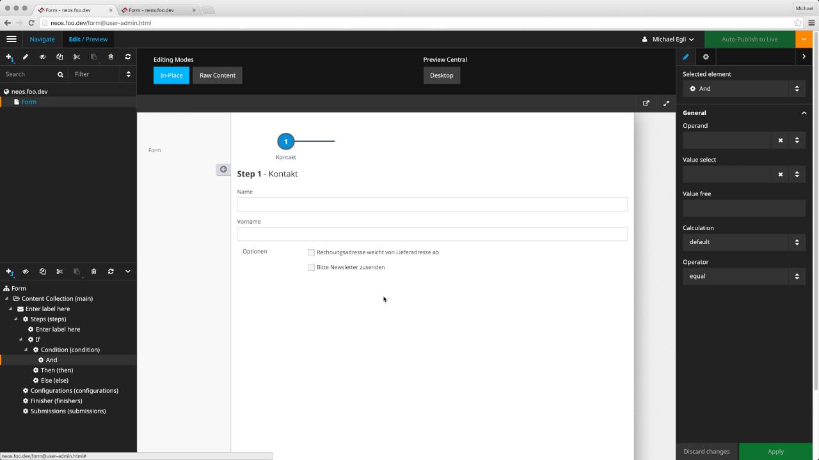Viewport: 819px width, 460px height.
Task: Switch to the Edit / Preview tab
Action: tap(88, 39)
